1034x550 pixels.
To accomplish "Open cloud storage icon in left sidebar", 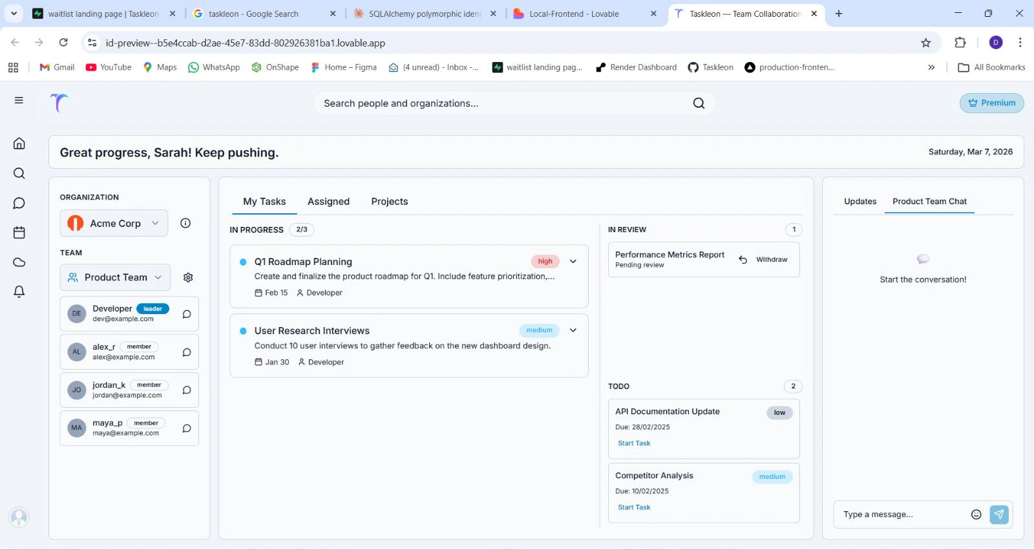I will point(19,262).
